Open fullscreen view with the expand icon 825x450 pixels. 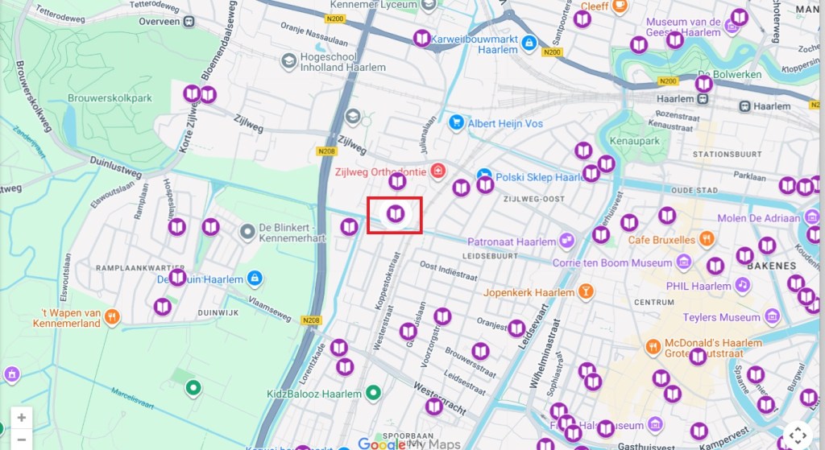(798, 435)
